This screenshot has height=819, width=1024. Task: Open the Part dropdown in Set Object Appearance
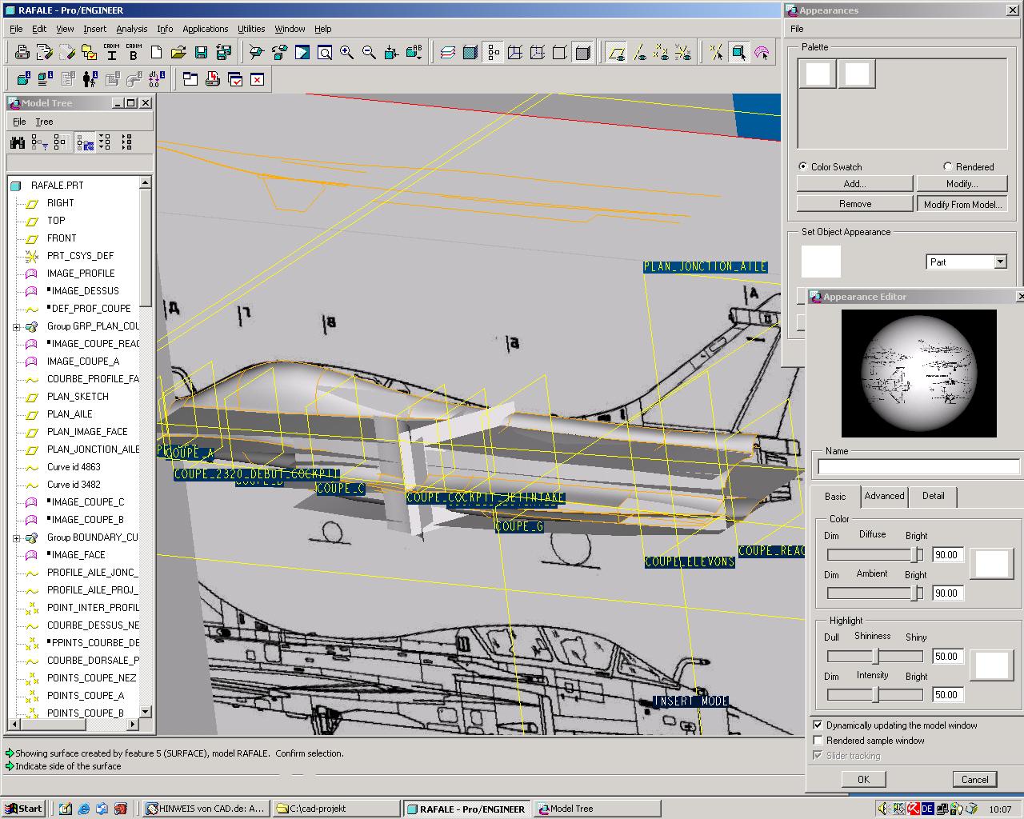pos(999,262)
